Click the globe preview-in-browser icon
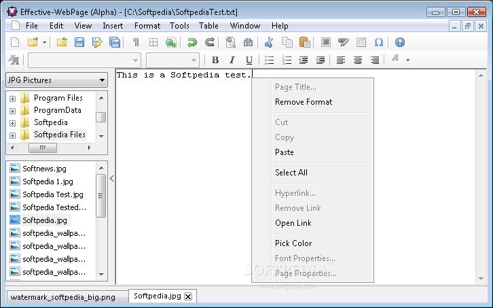Viewport: 493px width, 308px height. pos(171,42)
